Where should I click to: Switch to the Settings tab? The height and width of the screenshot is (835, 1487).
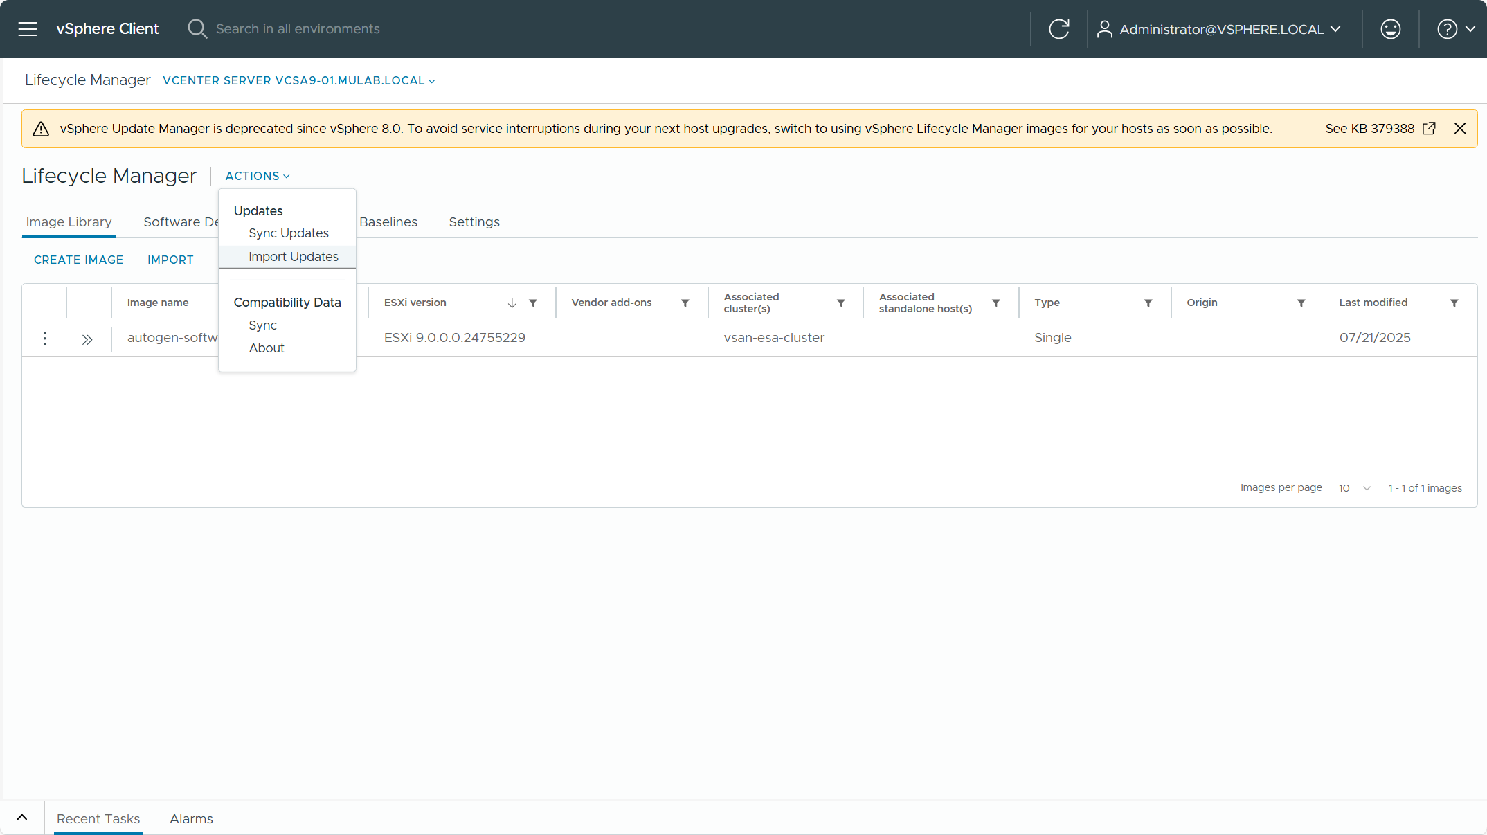(x=474, y=222)
